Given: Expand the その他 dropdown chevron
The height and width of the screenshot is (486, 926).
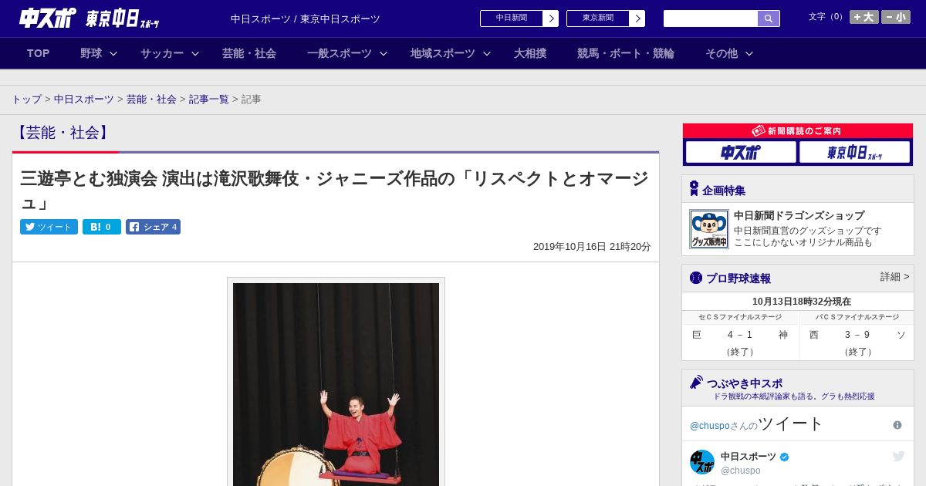Looking at the screenshot, I should tap(749, 53).
